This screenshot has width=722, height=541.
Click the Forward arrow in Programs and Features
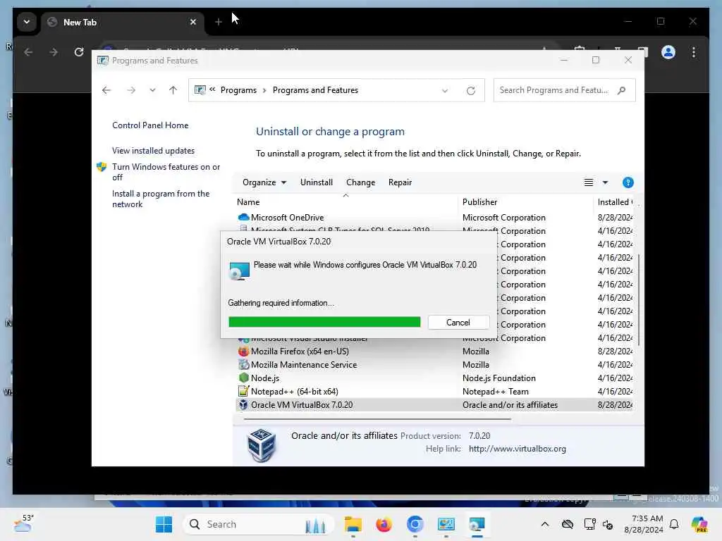tap(131, 90)
